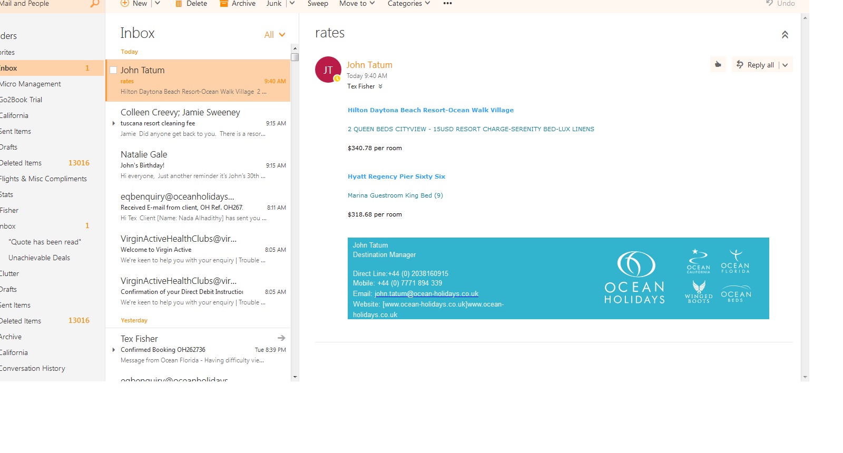843x453 pixels.
Task: Click the Junk toolbar button
Action: click(x=274, y=4)
